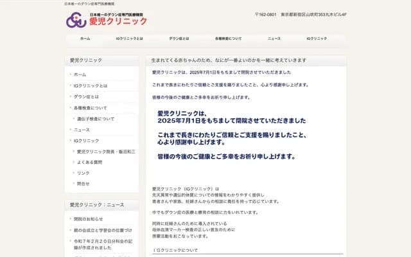Open よくある質問 sidebar link
Image resolution: width=411 pixels, height=257 pixels.
pyautogui.click(x=90, y=163)
